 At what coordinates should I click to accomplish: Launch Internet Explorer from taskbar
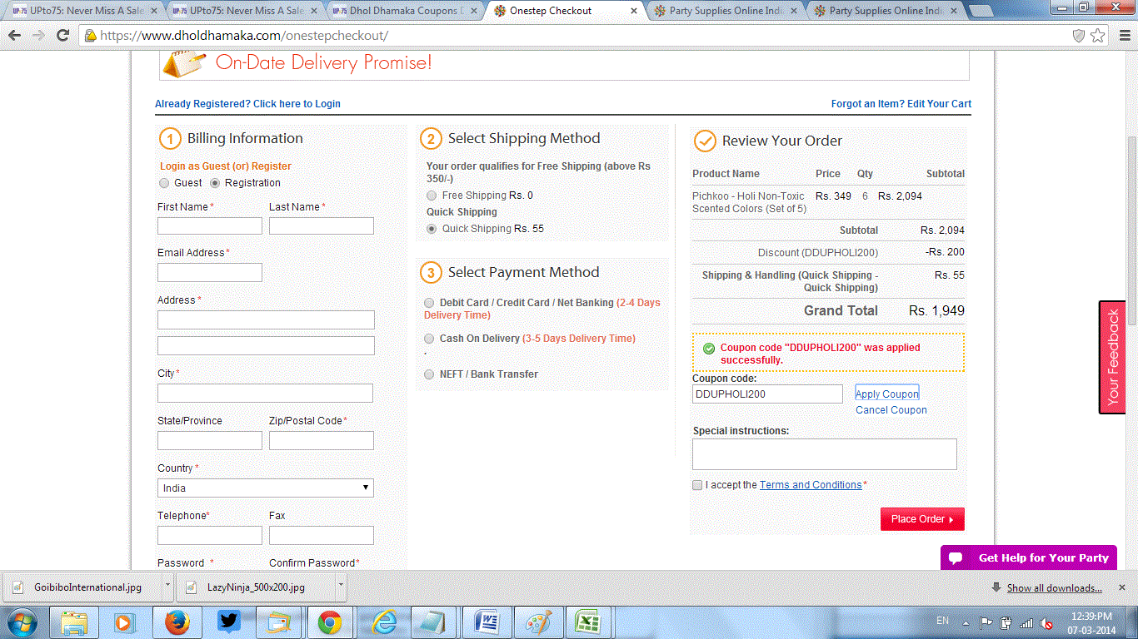[384, 622]
